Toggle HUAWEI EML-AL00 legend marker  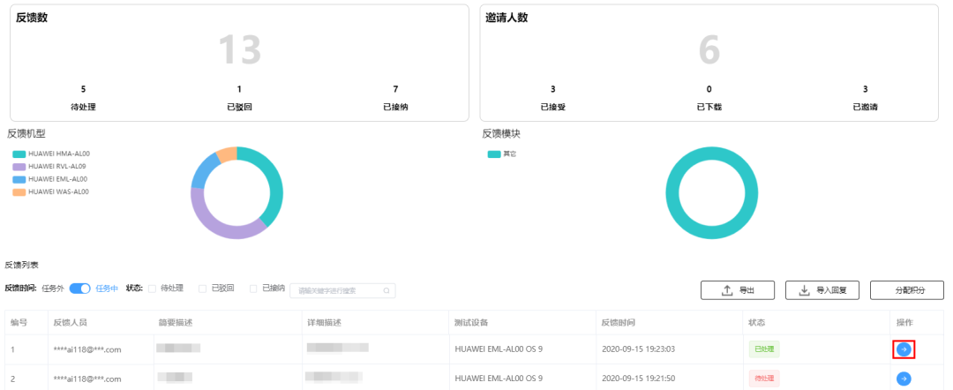tap(19, 179)
